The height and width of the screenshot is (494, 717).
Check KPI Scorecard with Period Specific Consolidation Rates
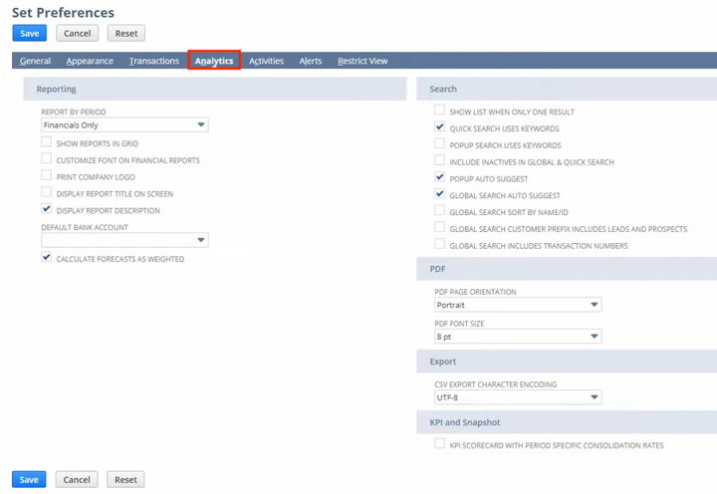(x=439, y=443)
